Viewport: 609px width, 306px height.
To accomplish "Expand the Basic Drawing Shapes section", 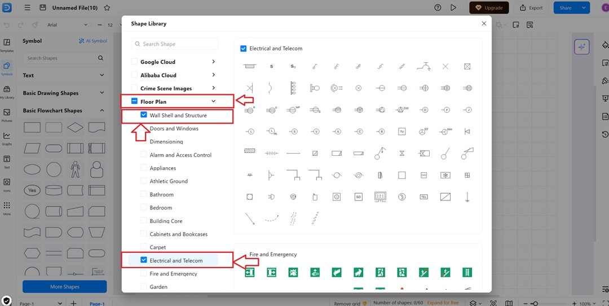I will click(x=101, y=93).
